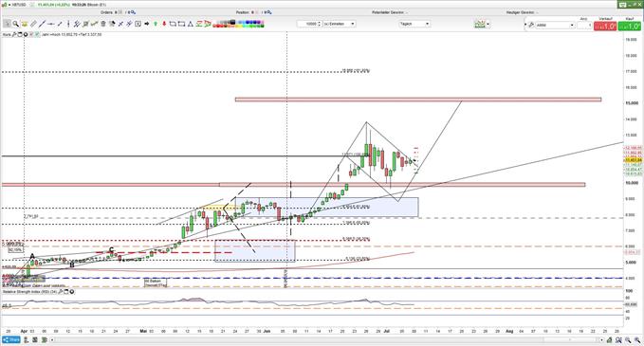Choose the trend line drawing tool

click(42, 24)
